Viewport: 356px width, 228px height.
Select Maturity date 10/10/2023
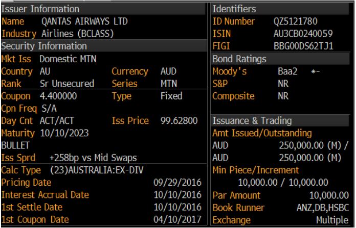64,133
